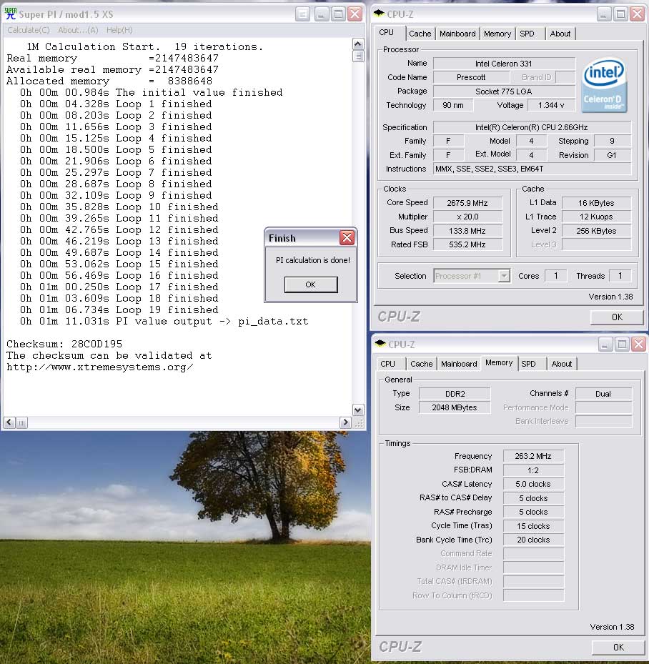Maximize the Super PI window
Image resolution: width=649 pixels, height=664 pixels.
tap(338, 14)
